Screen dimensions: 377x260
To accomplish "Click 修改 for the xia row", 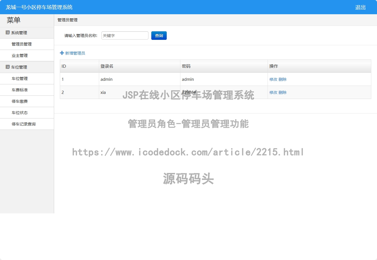I will click(x=273, y=92).
